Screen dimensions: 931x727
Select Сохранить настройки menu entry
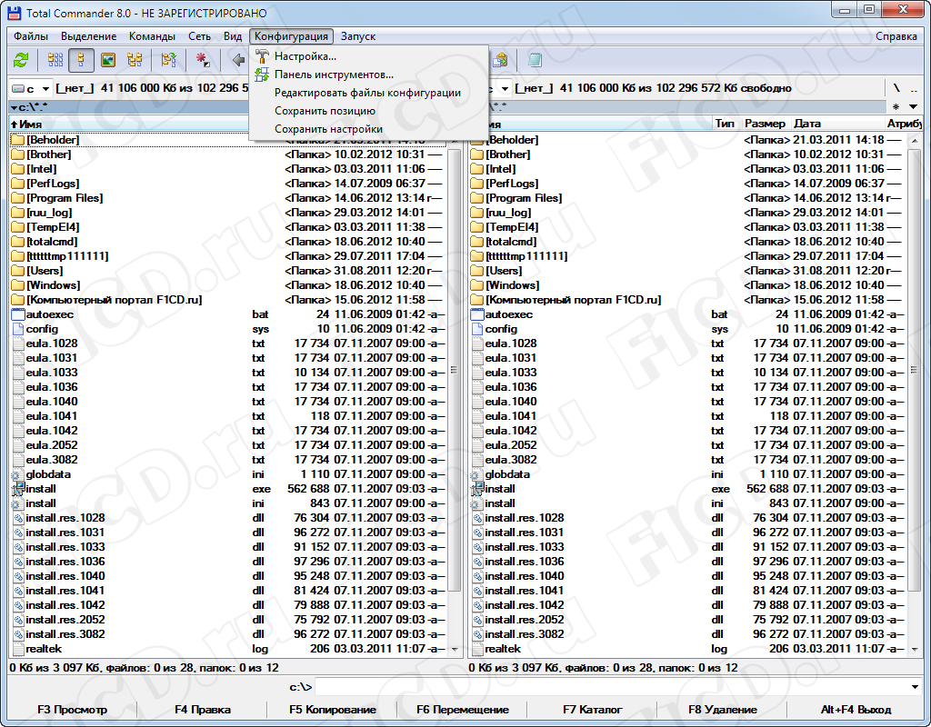tap(368, 129)
